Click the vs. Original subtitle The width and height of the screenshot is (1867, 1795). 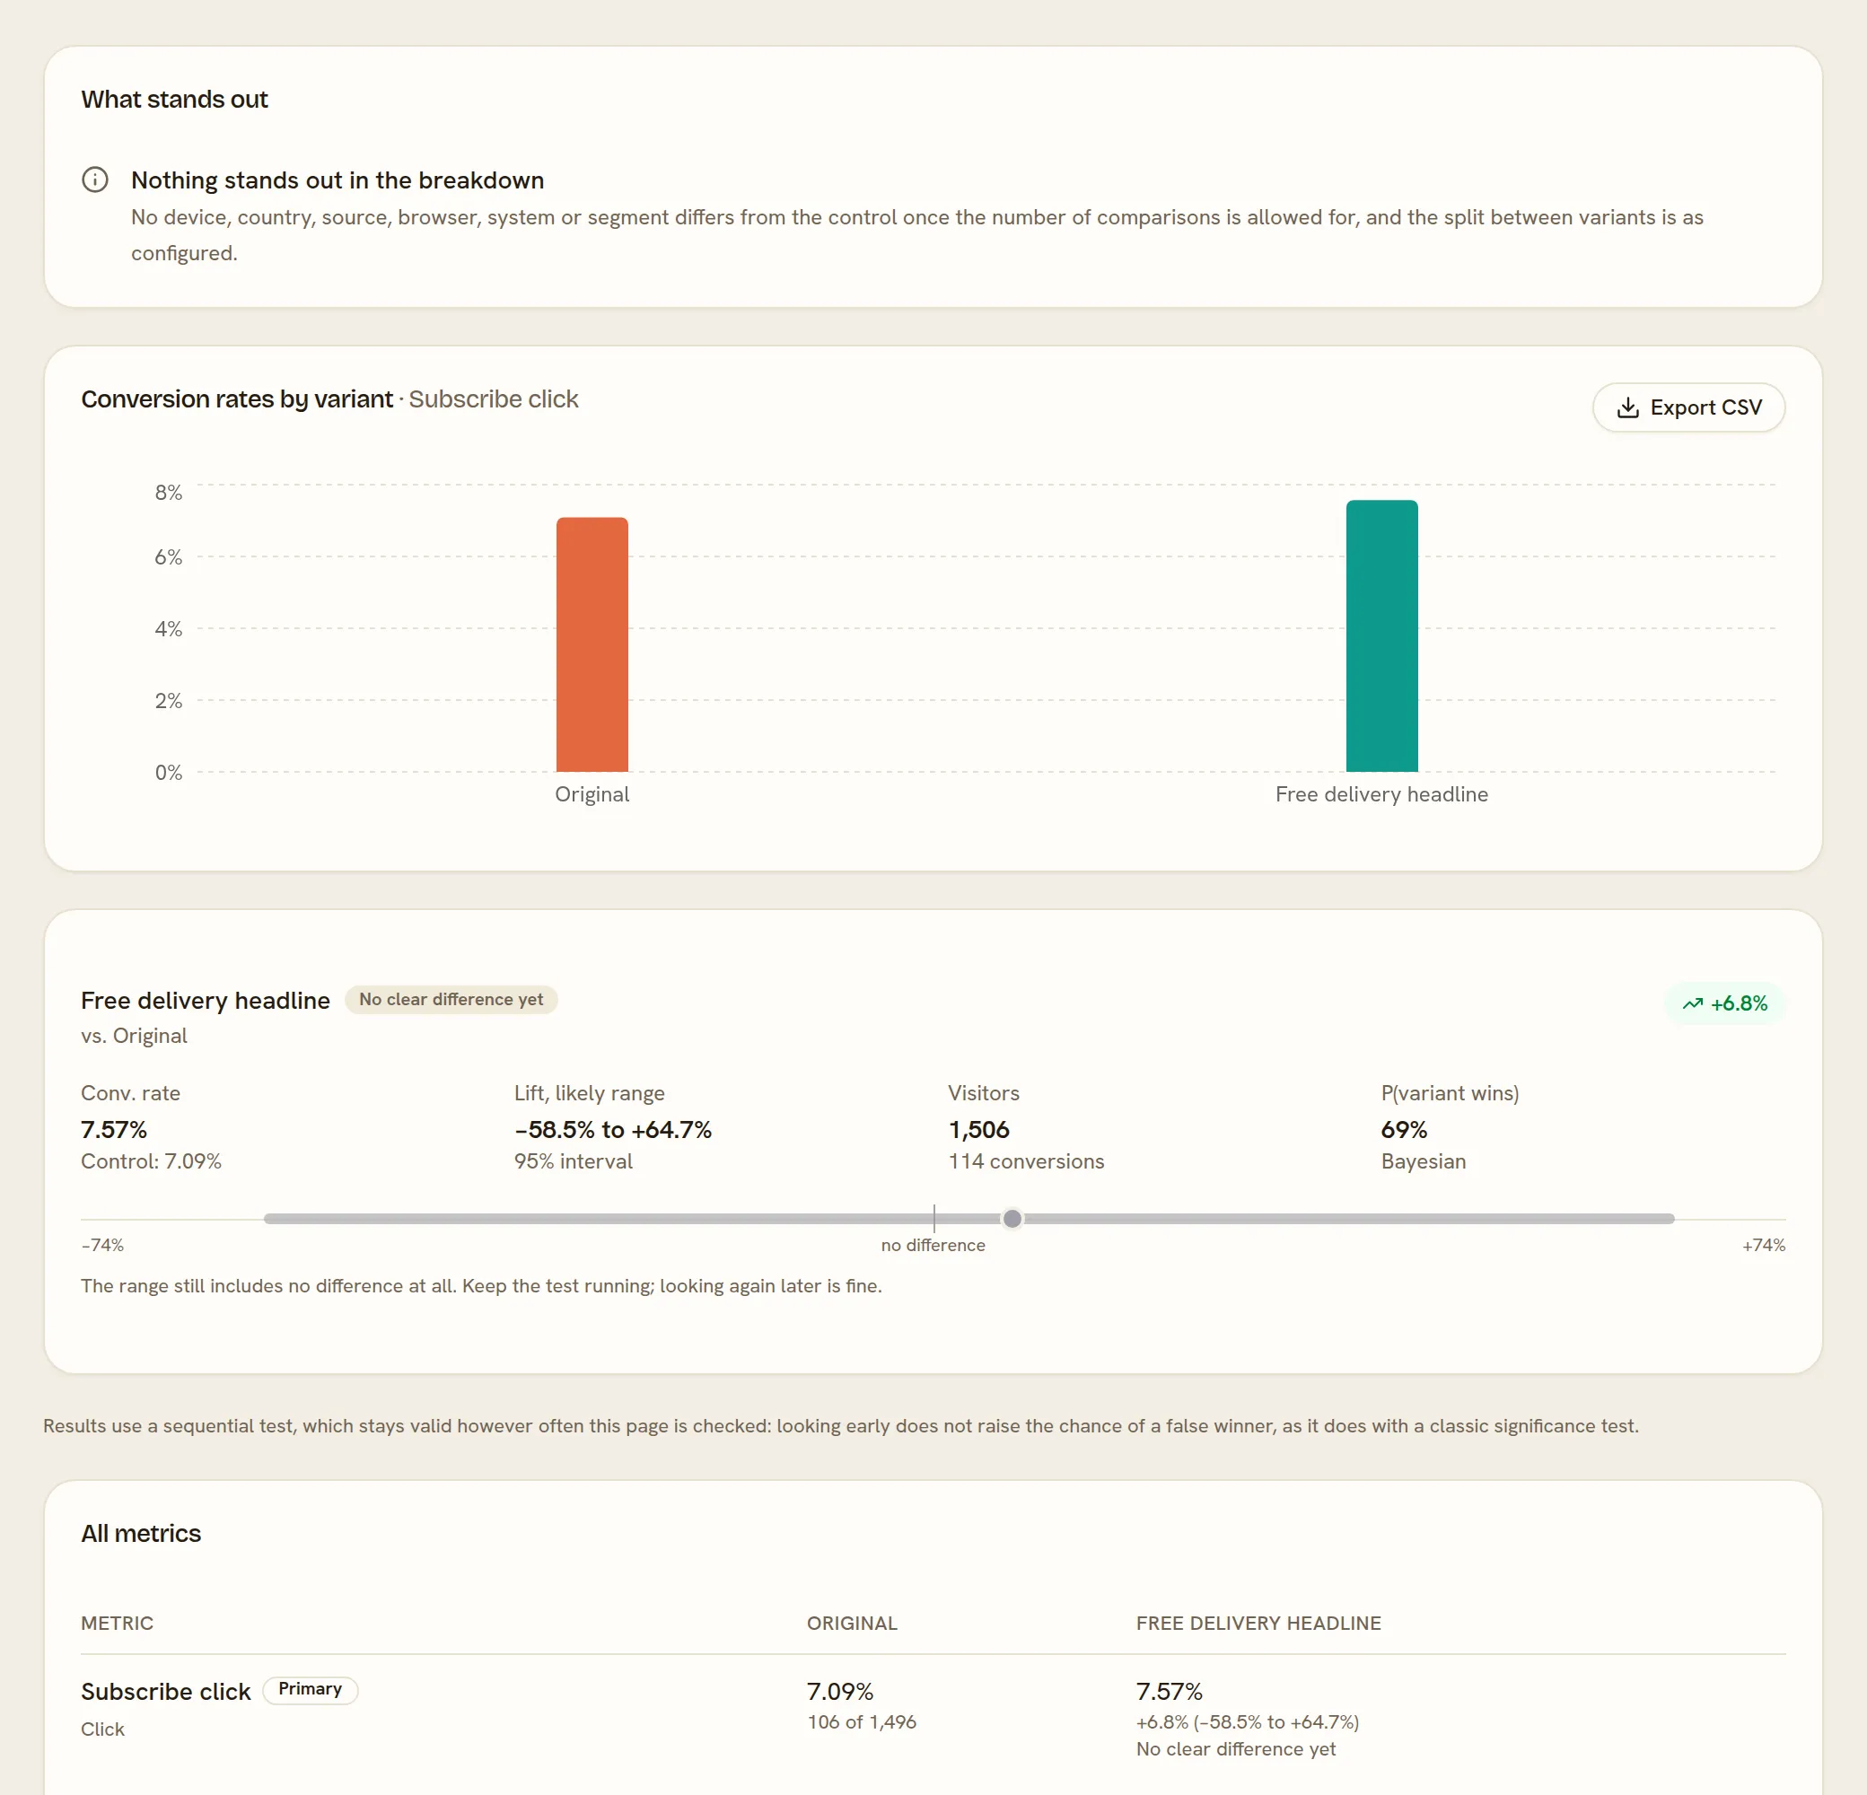click(x=134, y=1035)
